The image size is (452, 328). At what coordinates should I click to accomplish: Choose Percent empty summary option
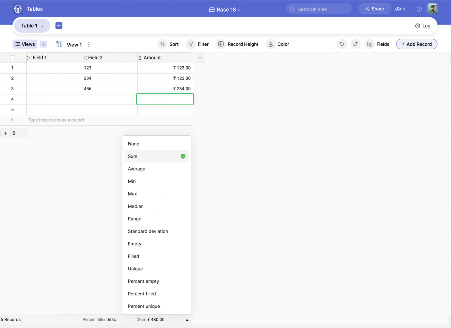[157, 281]
